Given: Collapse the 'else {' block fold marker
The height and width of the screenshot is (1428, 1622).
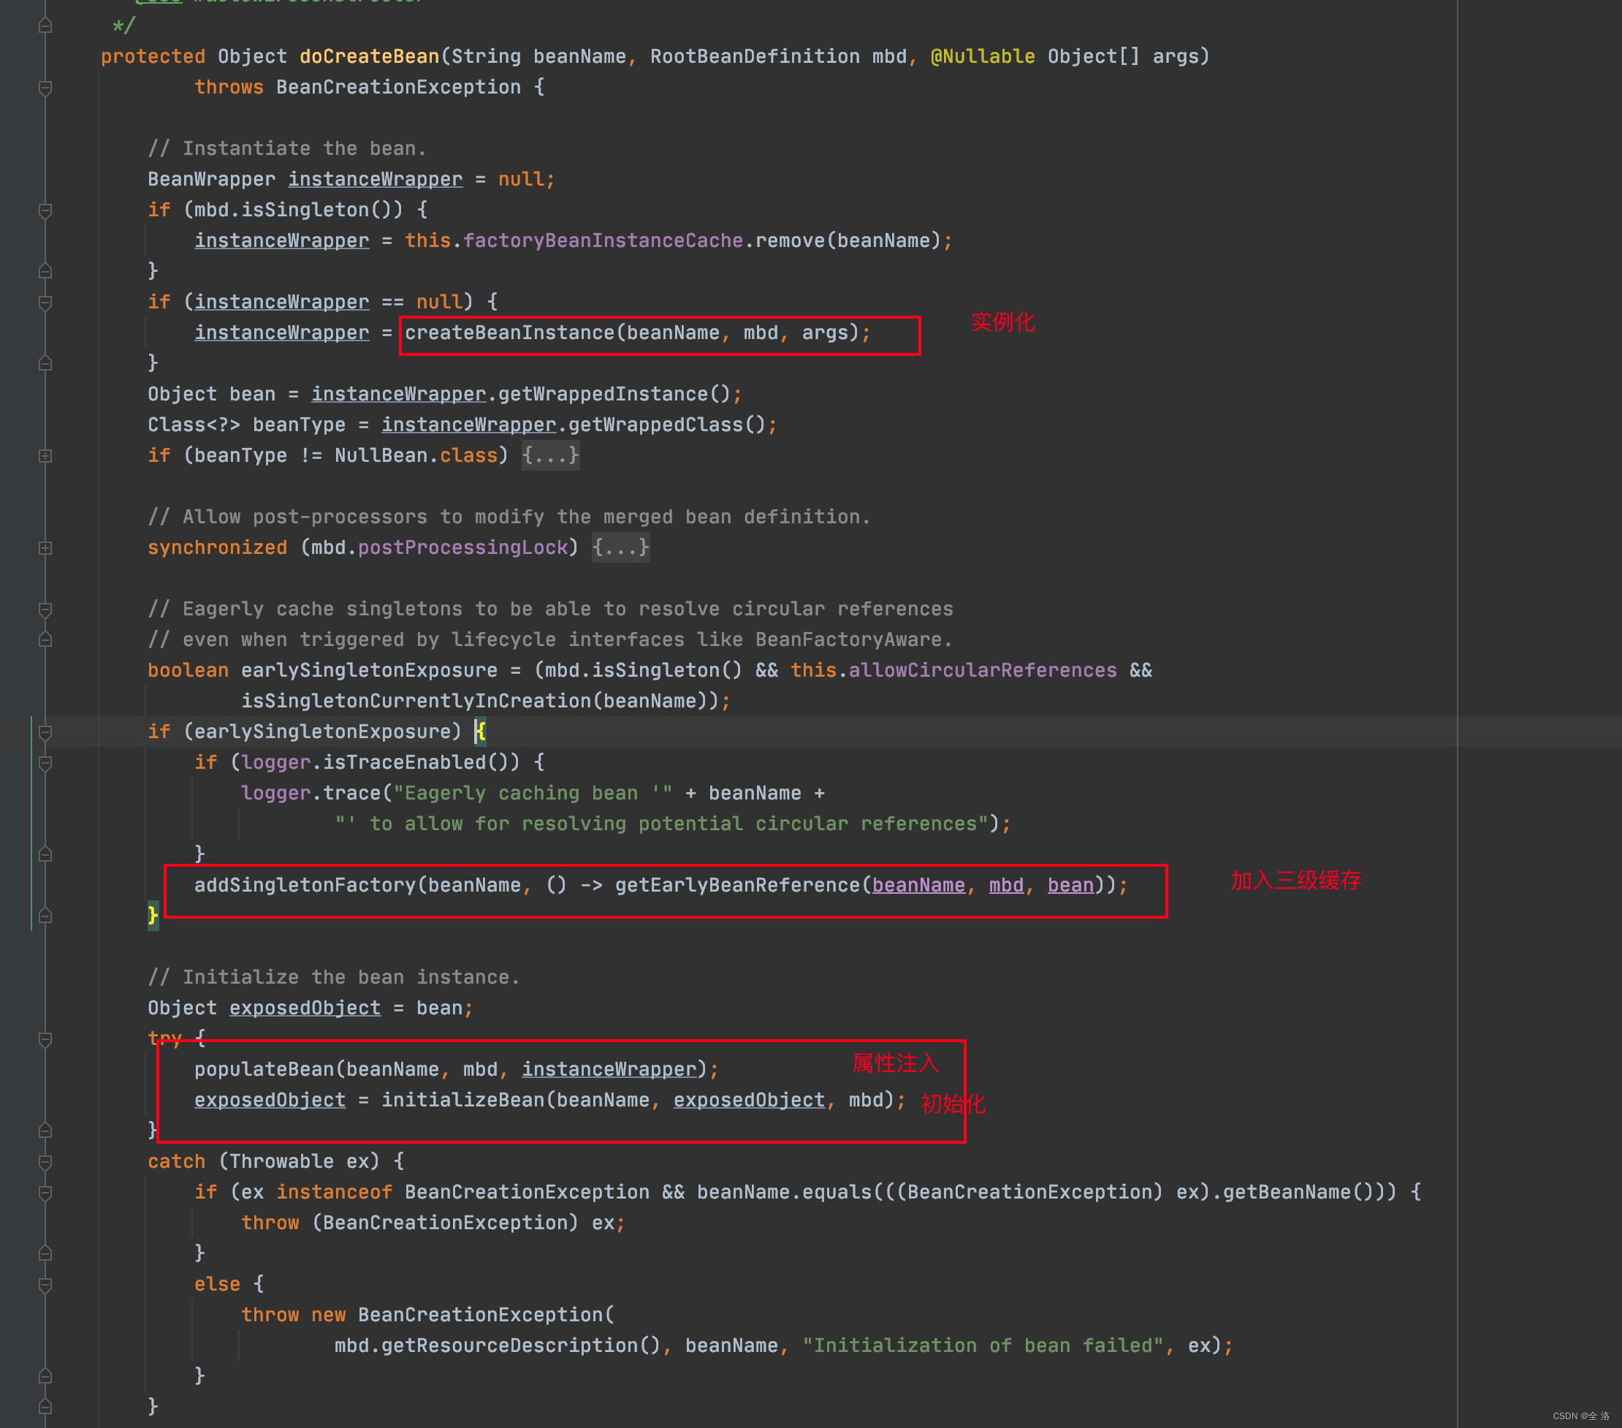Looking at the screenshot, I should (x=45, y=1284).
